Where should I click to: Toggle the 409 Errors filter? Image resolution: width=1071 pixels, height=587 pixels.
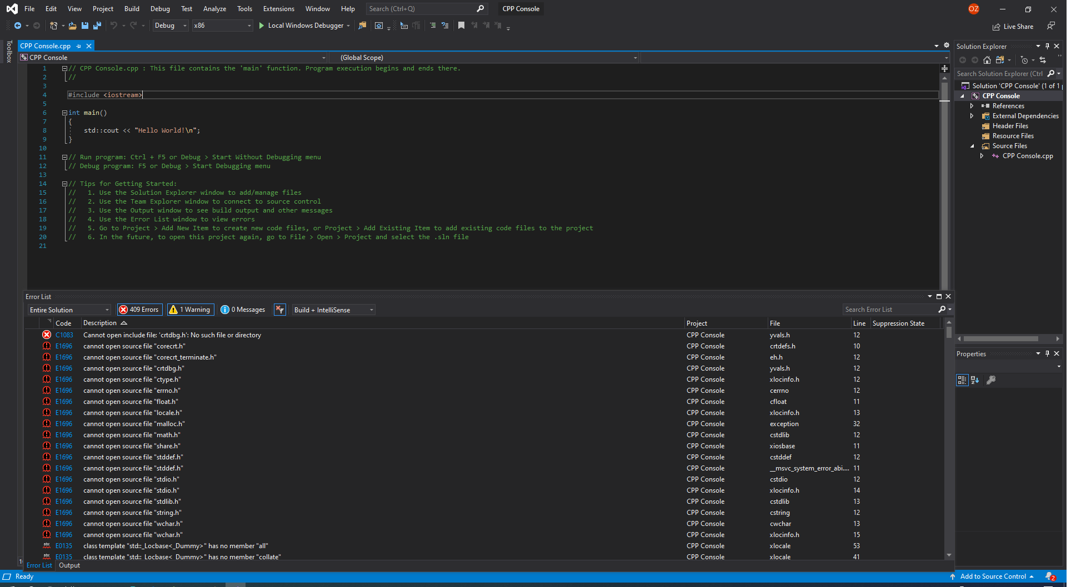click(139, 310)
